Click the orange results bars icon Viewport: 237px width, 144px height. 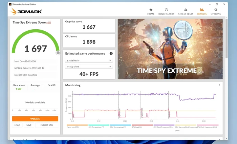tap(202, 10)
